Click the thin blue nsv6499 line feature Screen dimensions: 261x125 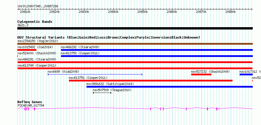95,74
